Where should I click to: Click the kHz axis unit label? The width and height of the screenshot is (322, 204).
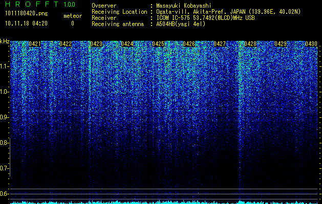coord(5,41)
